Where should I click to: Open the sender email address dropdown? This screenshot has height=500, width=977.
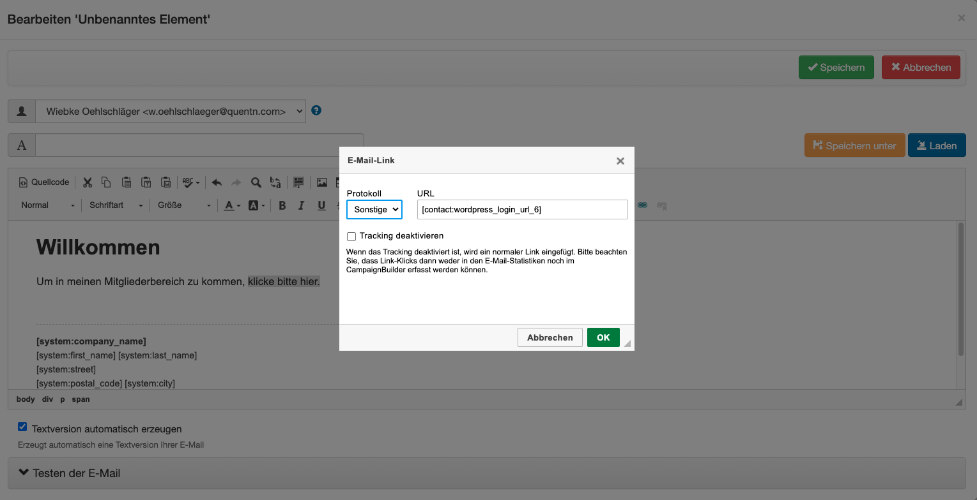pyautogui.click(x=170, y=111)
